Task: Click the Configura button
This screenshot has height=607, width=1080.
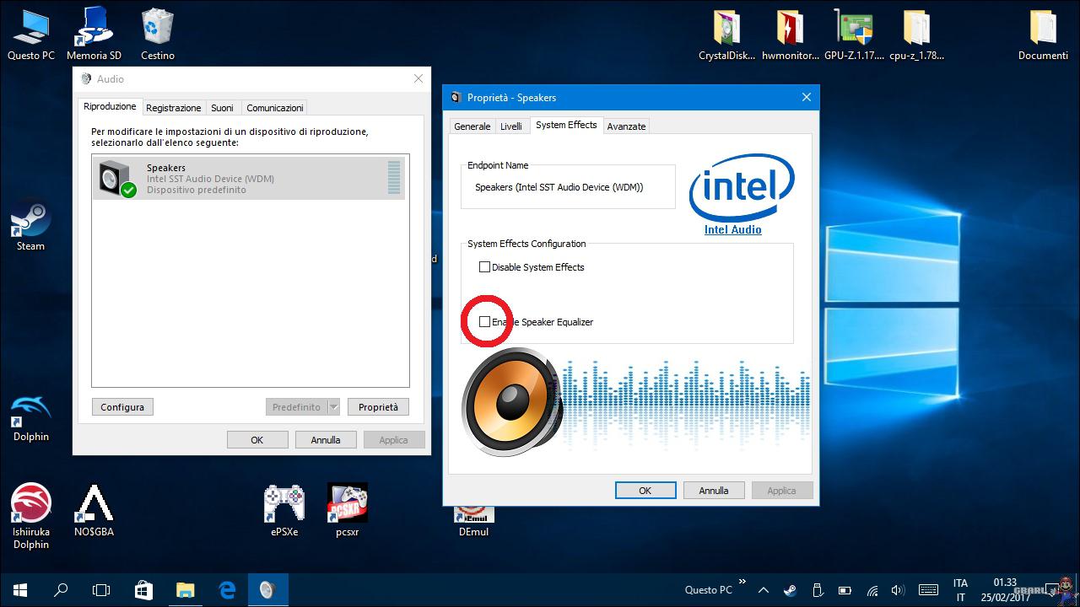Action: click(x=122, y=407)
